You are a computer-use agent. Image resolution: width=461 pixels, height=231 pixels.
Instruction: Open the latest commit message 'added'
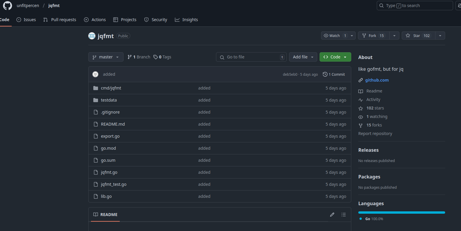coord(109,74)
